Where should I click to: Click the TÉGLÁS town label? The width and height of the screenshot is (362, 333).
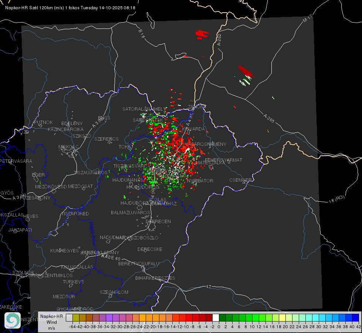coord(158,200)
